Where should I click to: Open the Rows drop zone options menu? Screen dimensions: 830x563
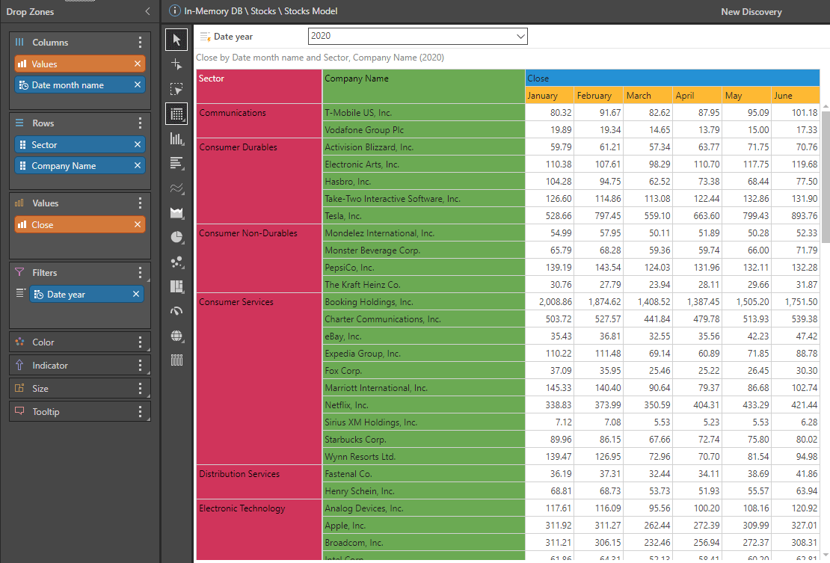(140, 123)
